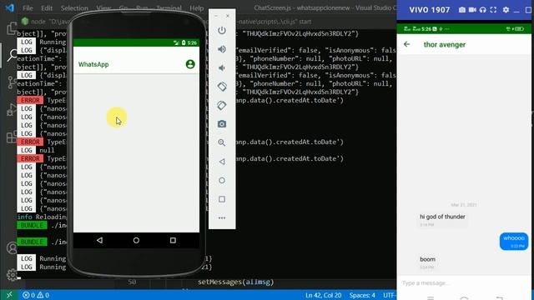
Task: Rotate the emulator right
Action: click(x=222, y=105)
